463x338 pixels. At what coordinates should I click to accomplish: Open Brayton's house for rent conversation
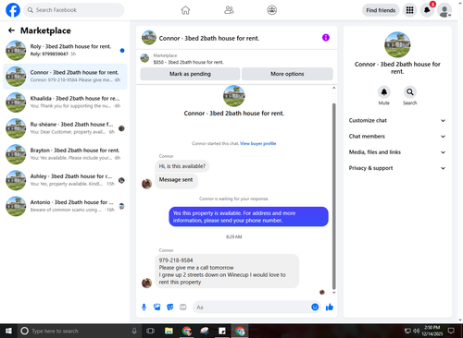[65, 154]
